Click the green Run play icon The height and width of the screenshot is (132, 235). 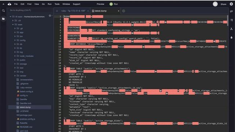[111, 4]
